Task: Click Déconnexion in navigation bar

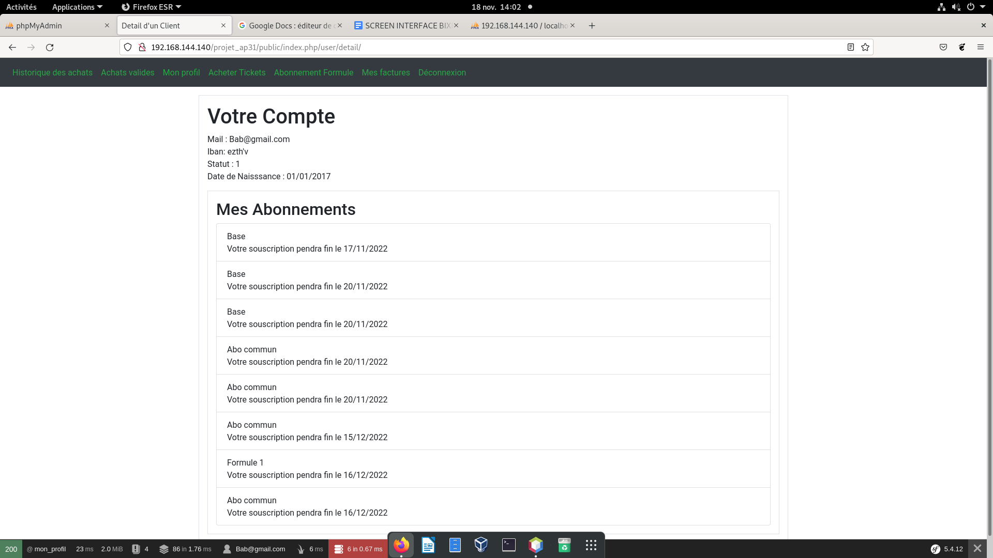Action: [x=442, y=72]
